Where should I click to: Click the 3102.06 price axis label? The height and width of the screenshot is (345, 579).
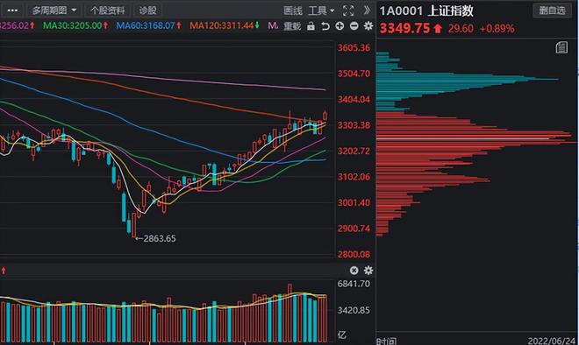click(354, 177)
